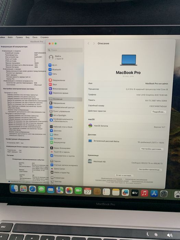Open Пароли in sidebar

56,161
